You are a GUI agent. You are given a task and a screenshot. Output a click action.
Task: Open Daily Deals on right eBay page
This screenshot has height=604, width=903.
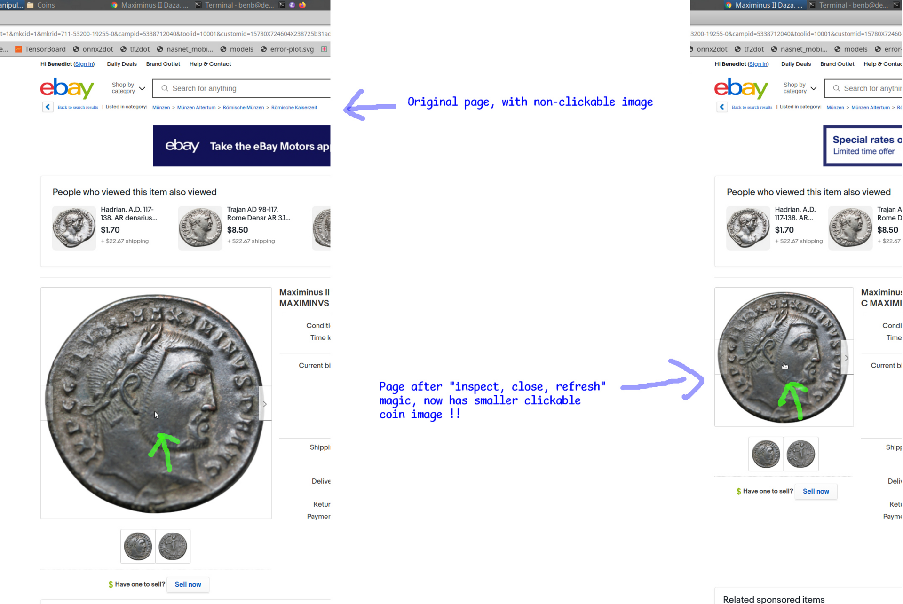click(796, 64)
